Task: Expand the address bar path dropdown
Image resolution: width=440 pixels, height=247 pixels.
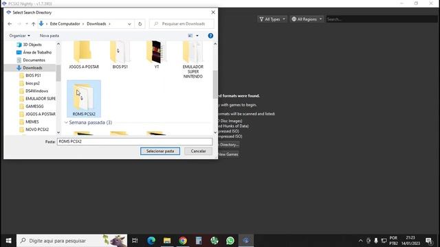Action: tap(129, 24)
